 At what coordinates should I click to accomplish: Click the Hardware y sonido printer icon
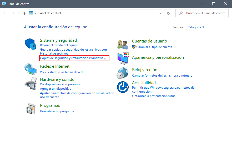[30, 83]
